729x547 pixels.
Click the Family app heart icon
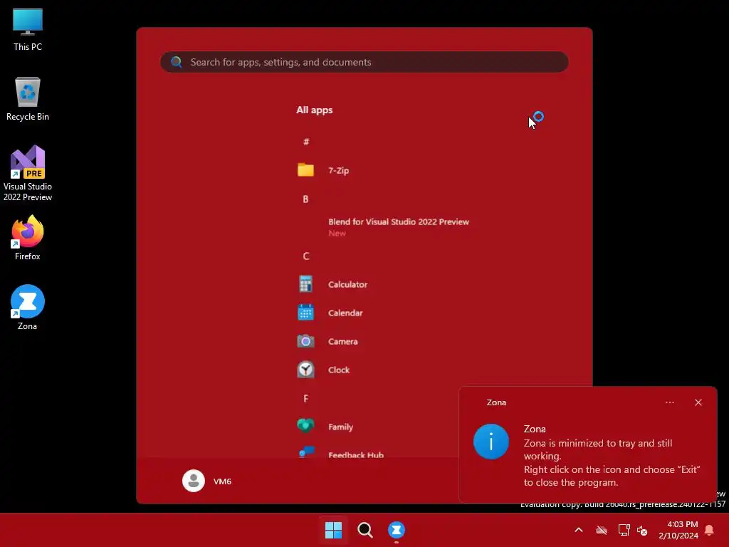point(305,426)
